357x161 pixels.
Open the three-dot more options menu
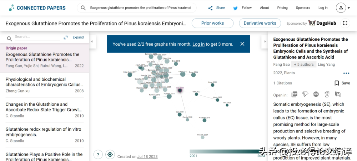tap(346, 74)
